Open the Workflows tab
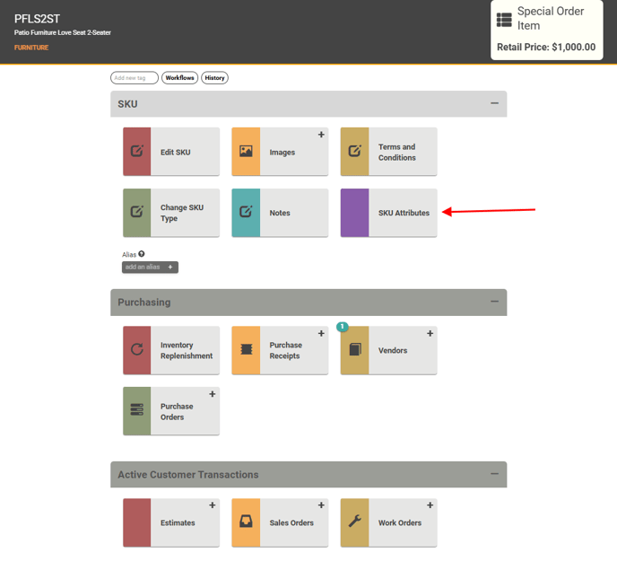 pos(179,78)
